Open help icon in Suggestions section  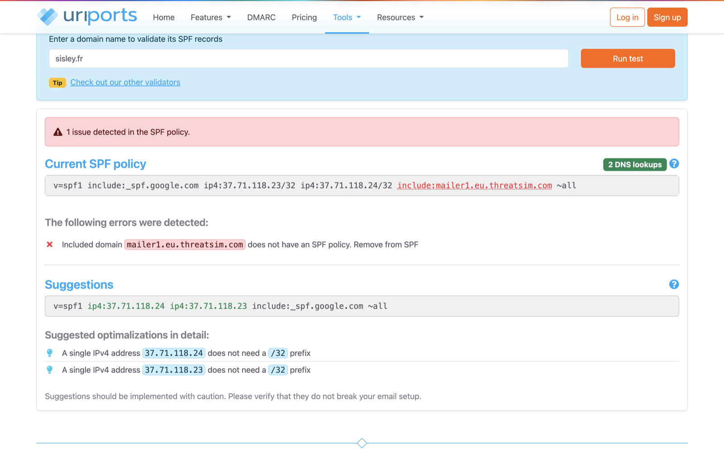tap(674, 284)
